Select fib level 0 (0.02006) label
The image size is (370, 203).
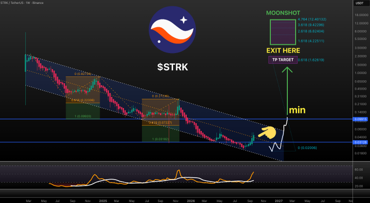tap(307, 148)
